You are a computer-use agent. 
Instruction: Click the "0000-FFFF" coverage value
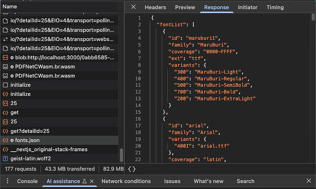click(219, 52)
